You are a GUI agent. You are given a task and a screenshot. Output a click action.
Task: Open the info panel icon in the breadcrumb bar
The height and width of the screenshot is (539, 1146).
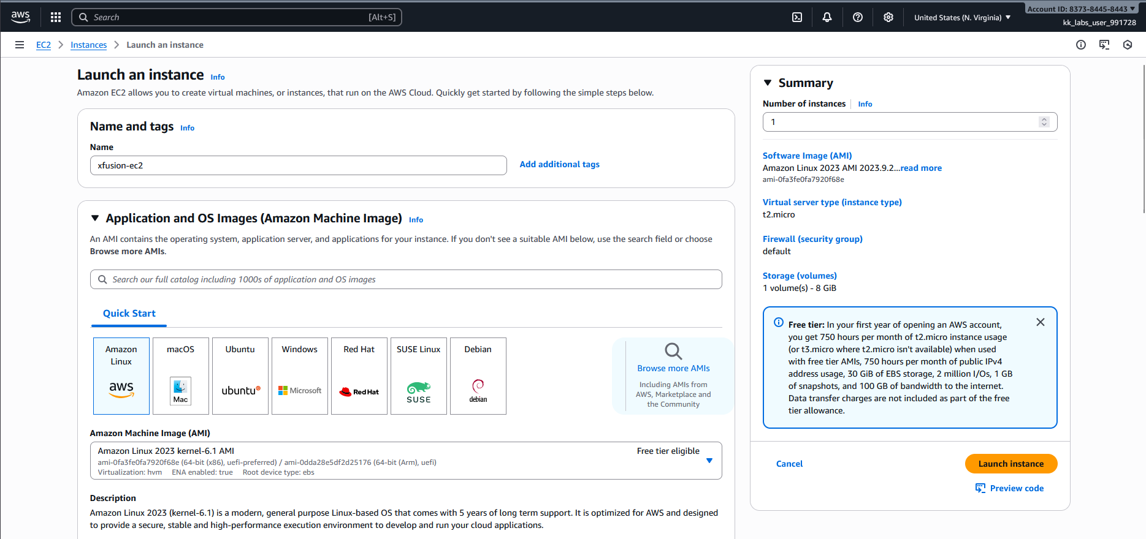click(1081, 45)
